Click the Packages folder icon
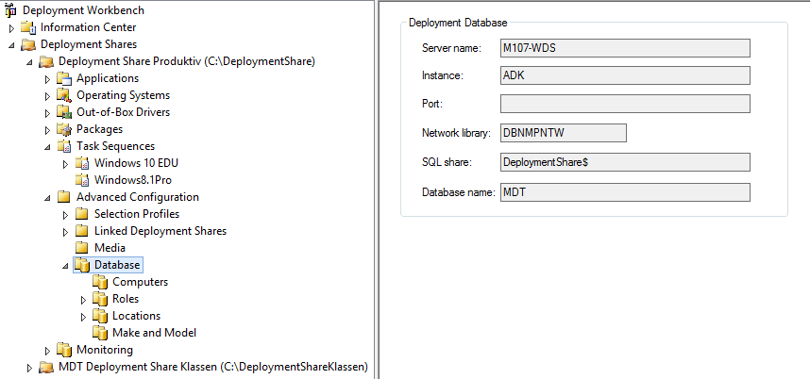The image size is (810, 379). (x=64, y=129)
